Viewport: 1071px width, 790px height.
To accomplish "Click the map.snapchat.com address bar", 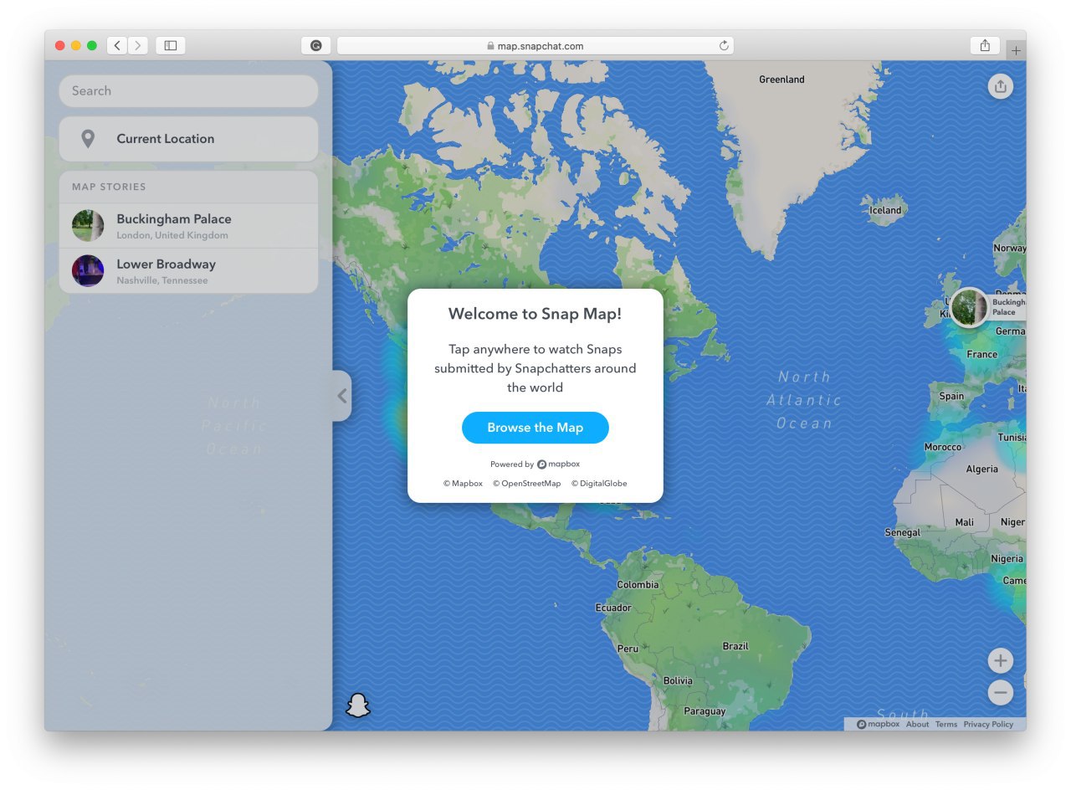I will 535,45.
